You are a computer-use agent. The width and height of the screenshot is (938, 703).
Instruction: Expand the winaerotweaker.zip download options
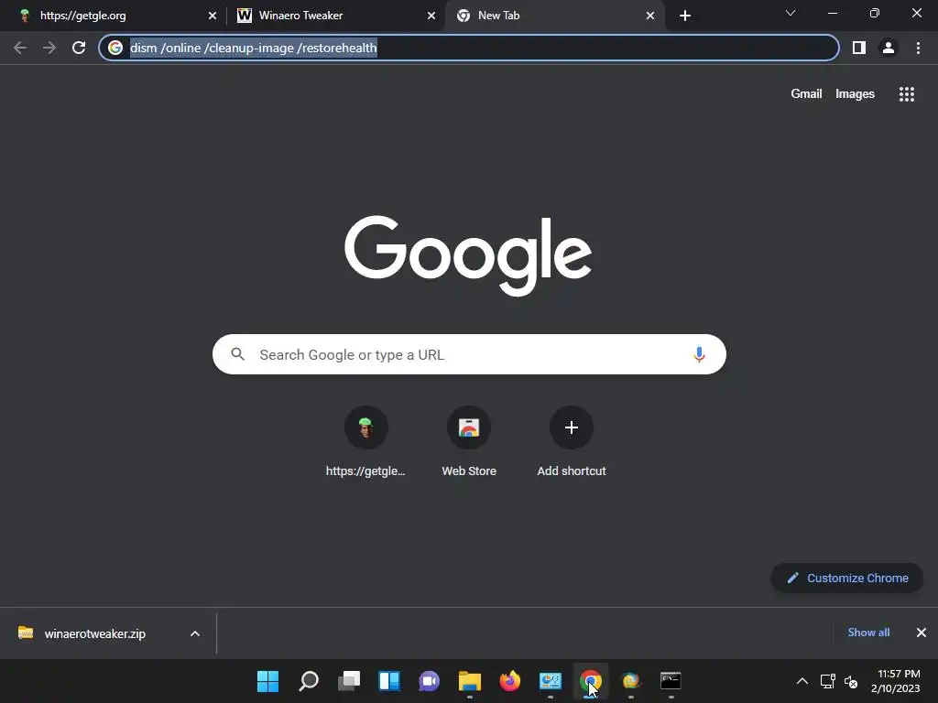195,633
